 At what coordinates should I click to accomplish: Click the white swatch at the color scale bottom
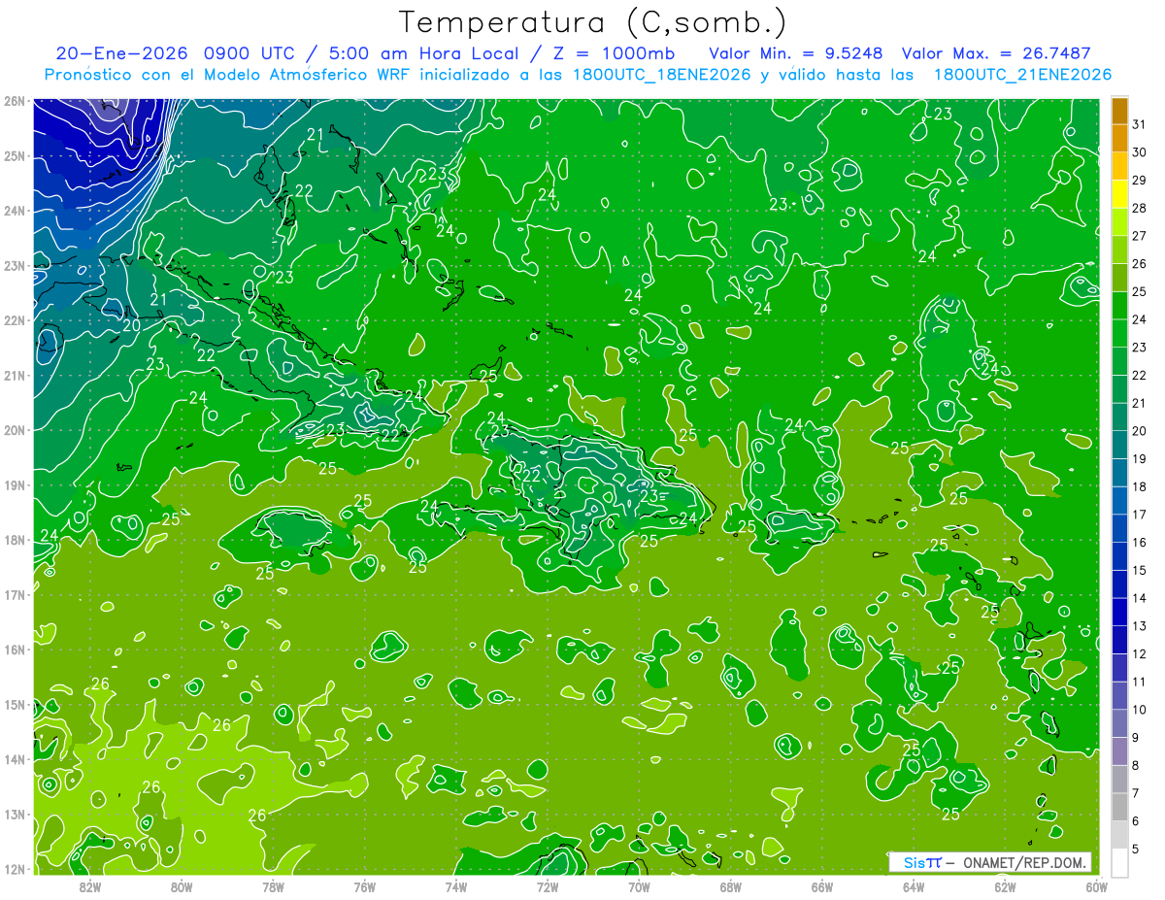(x=1119, y=863)
